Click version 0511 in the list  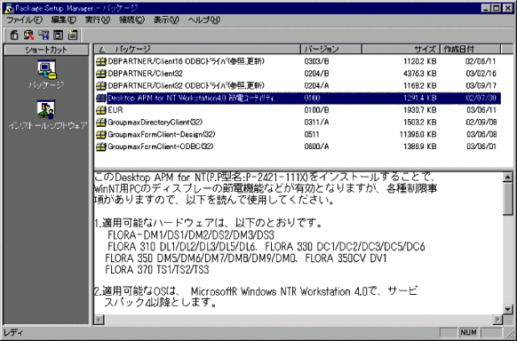click(x=312, y=134)
